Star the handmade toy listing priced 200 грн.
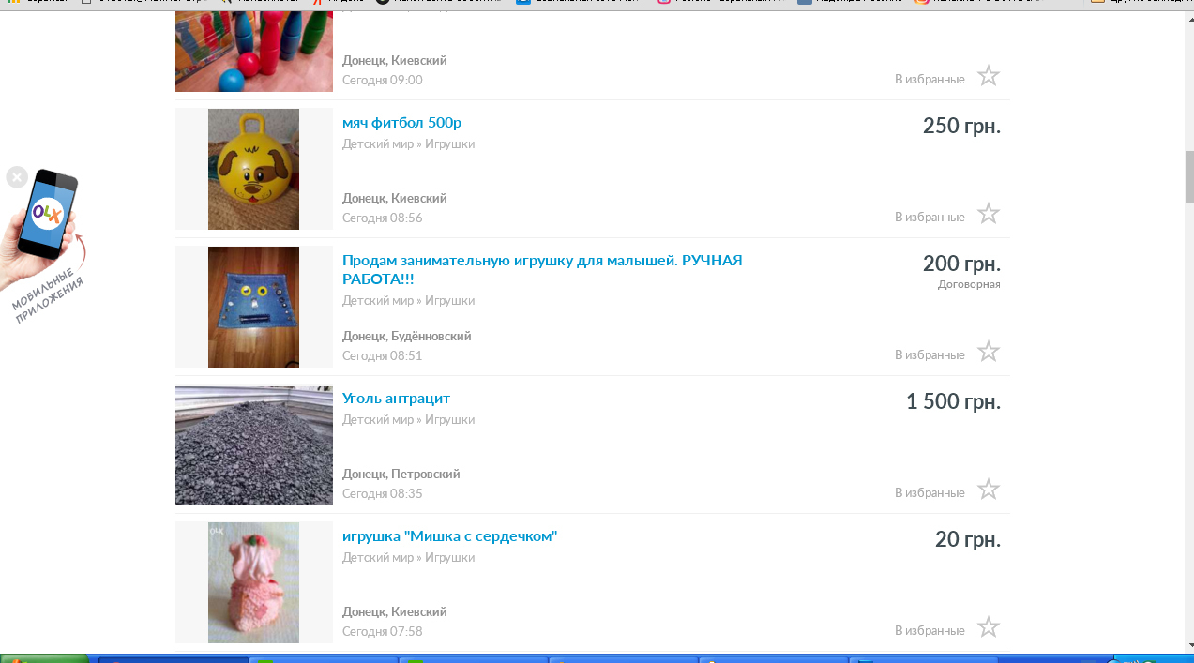1194x663 pixels. [989, 352]
